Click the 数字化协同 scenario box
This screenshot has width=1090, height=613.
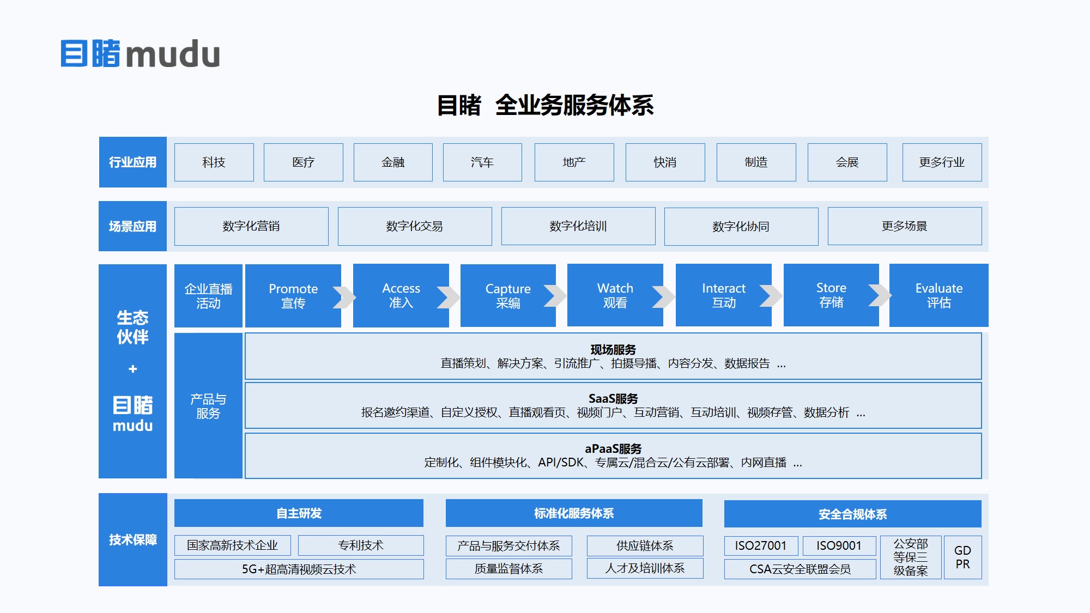tap(741, 226)
